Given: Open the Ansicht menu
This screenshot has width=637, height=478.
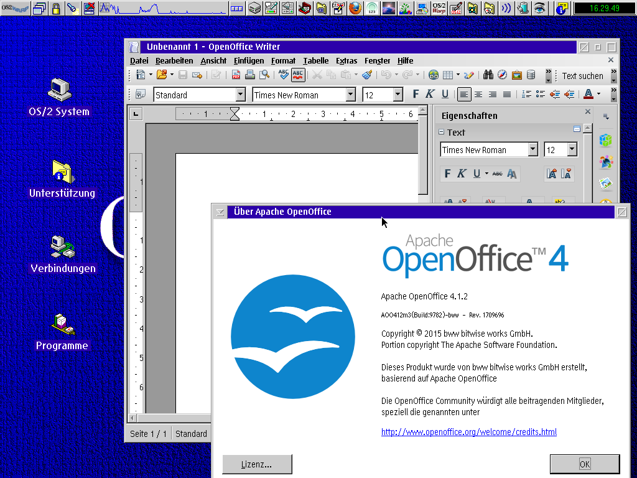Looking at the screenshot, I should [x=213, y=60].
